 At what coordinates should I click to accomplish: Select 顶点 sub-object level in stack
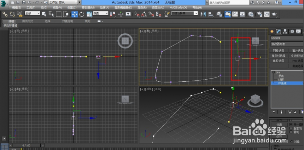coord(281,76)
